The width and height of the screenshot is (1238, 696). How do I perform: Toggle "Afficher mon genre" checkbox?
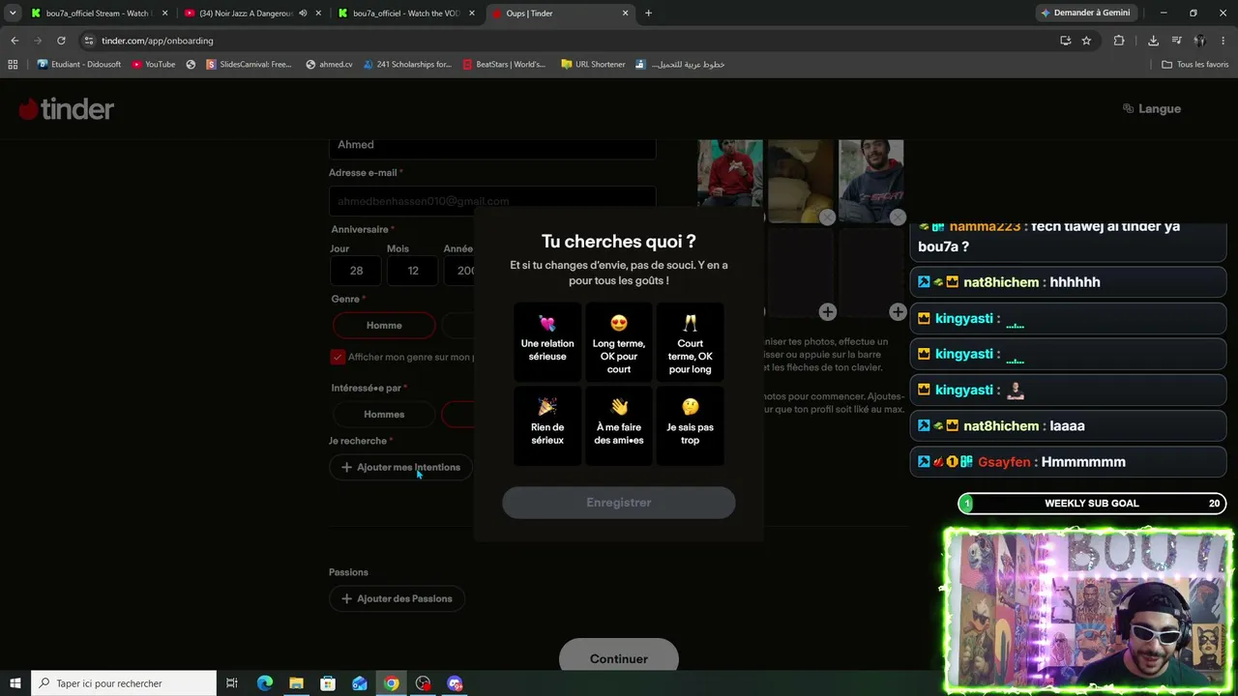(338, 357)
